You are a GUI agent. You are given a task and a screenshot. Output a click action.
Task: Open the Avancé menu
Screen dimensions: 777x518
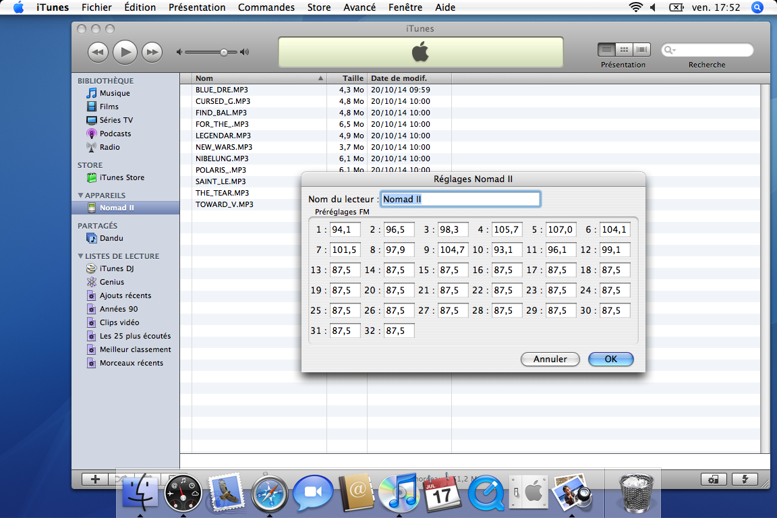click(x=359, y=7)
